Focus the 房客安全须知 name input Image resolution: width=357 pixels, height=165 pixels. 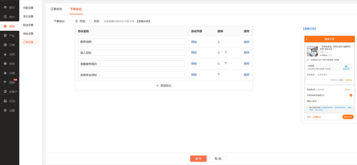(x=131, y=75)
